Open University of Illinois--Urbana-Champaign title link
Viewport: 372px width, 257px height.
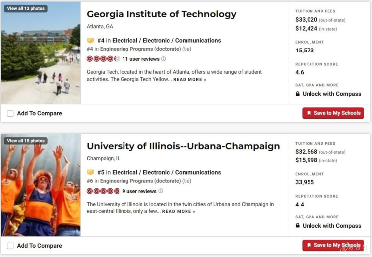click(x=183, y=146)
